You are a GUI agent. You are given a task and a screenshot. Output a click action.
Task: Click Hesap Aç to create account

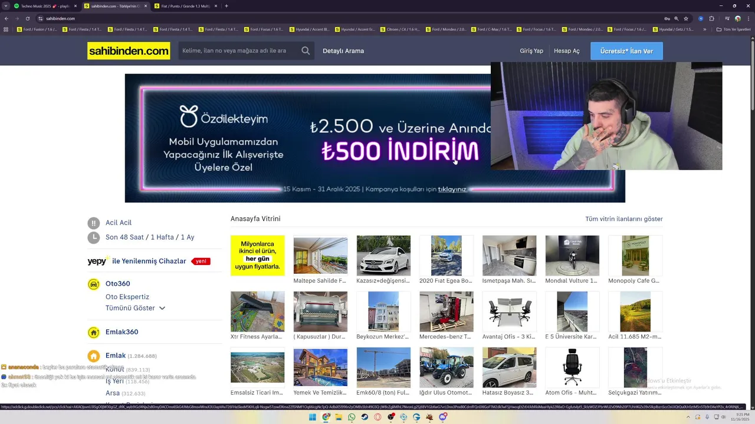[x=567, y=51]
